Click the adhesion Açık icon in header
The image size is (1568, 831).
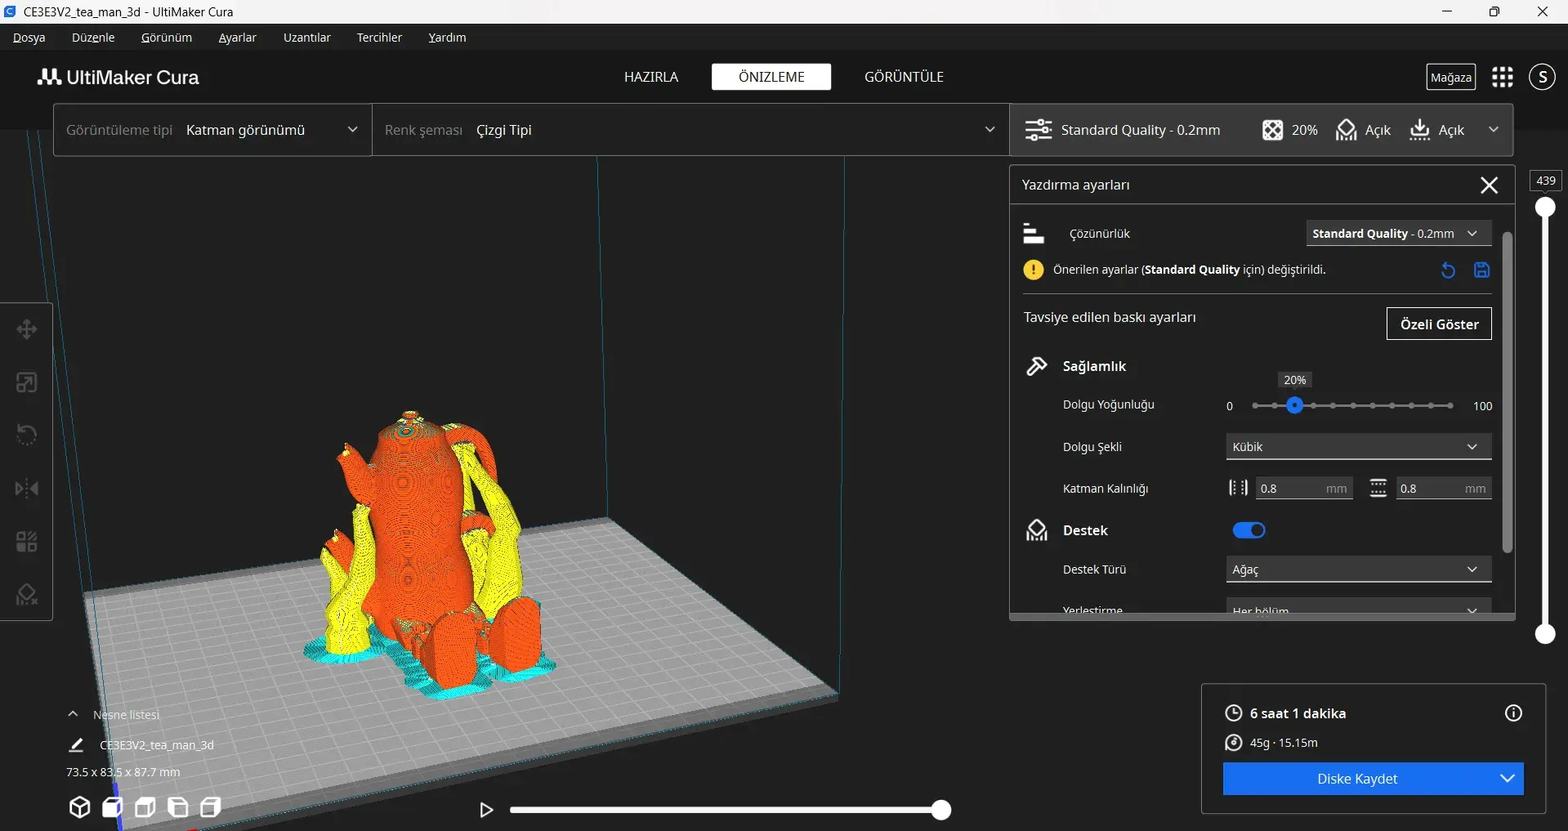click(1420, 130)
